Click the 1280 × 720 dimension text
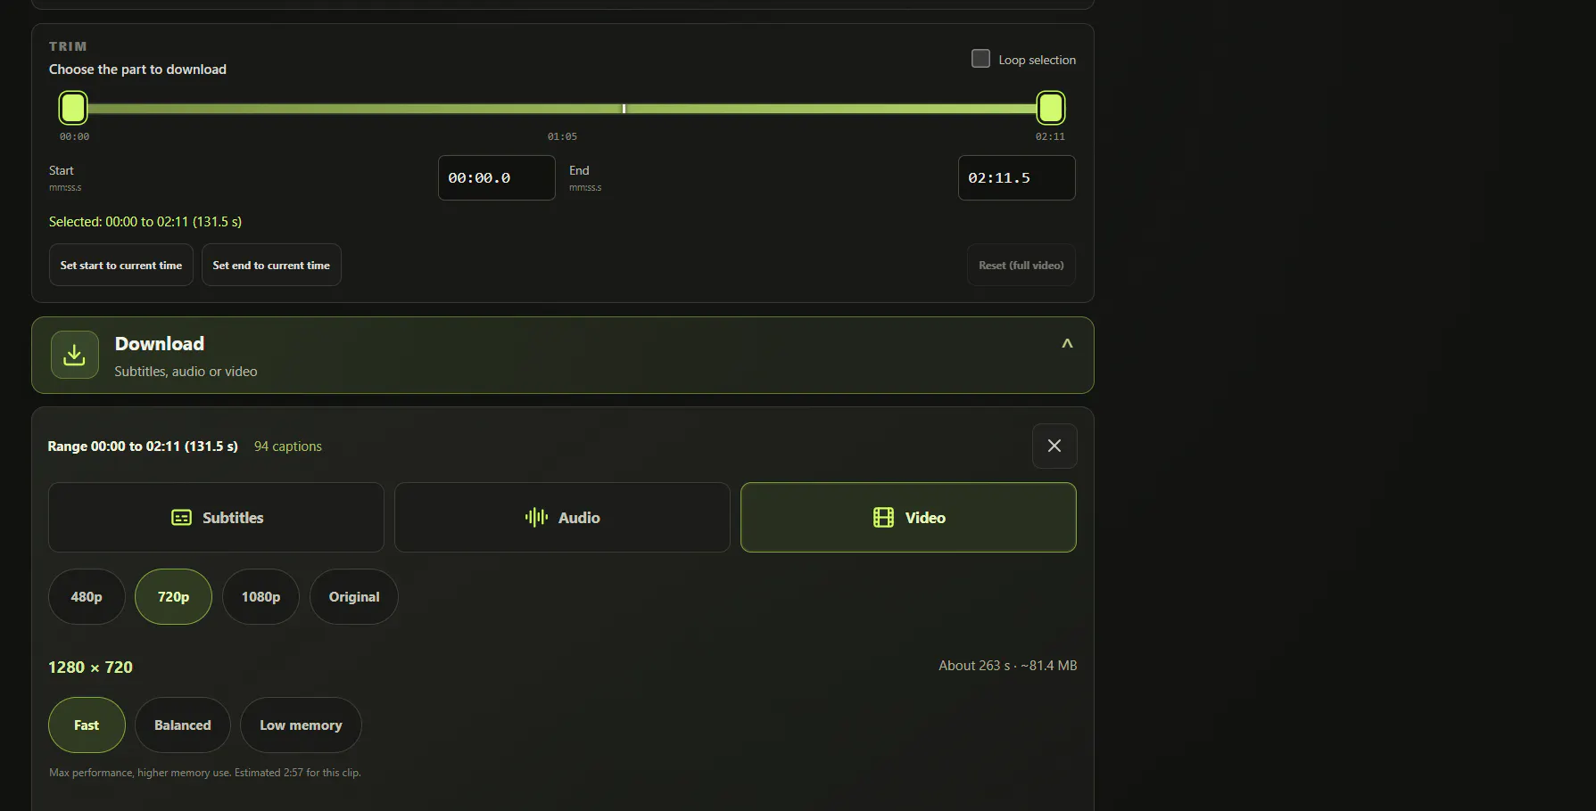Screen dimensions: 1596x811 (x=90, y=668)
